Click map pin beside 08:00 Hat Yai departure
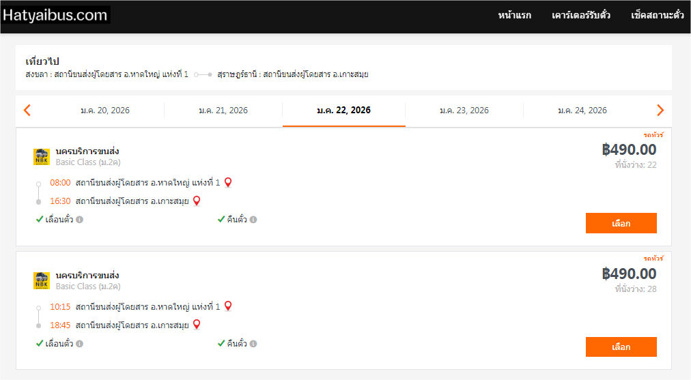The image size is (691, 380). [x=228, y=183]
